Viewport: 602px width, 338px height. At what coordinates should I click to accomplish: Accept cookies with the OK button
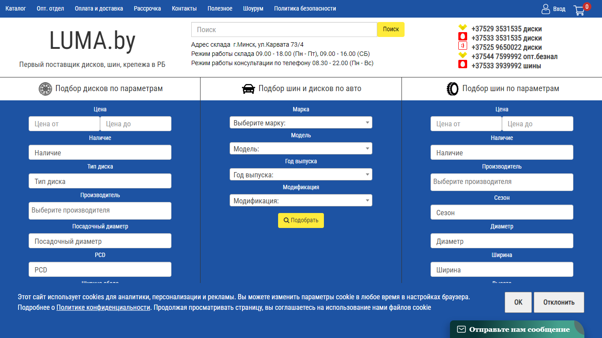coord(518,302)
